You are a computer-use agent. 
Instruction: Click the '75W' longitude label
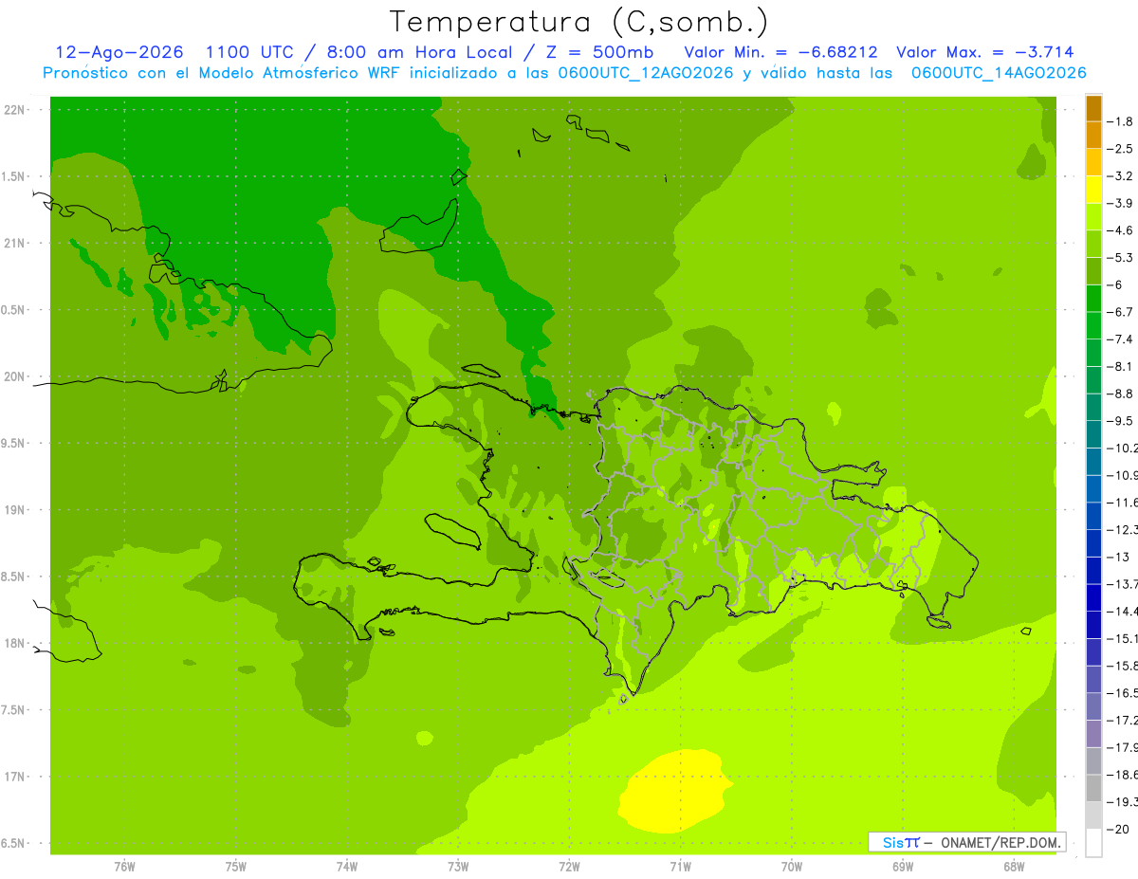coord(236,867)
